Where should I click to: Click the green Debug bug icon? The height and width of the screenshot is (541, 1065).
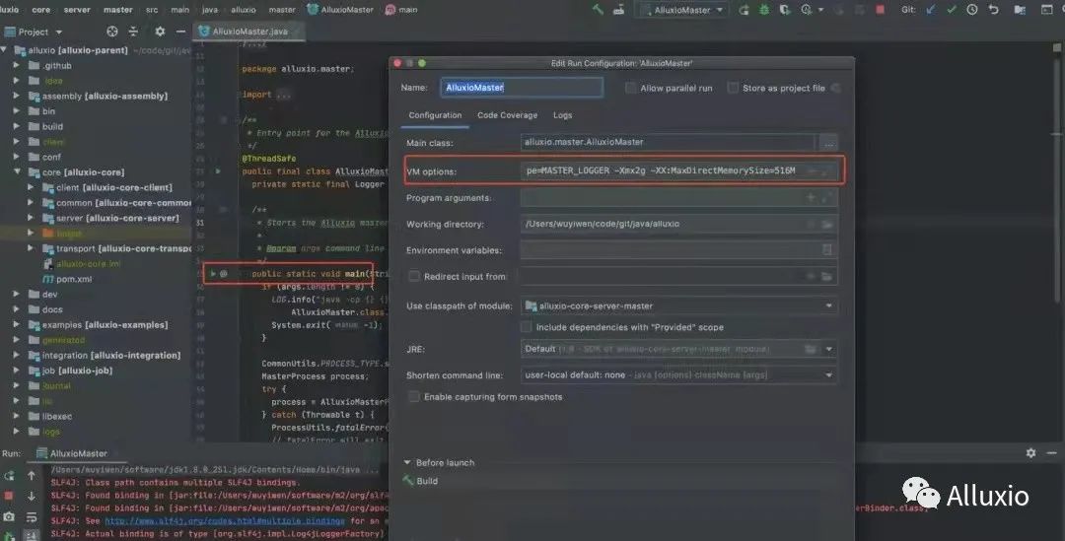tap(764, 10)
